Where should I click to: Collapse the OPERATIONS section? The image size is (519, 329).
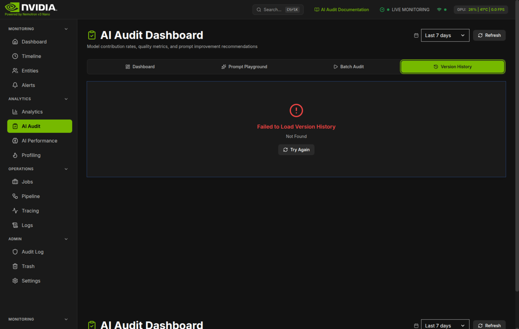pos(66,169)
